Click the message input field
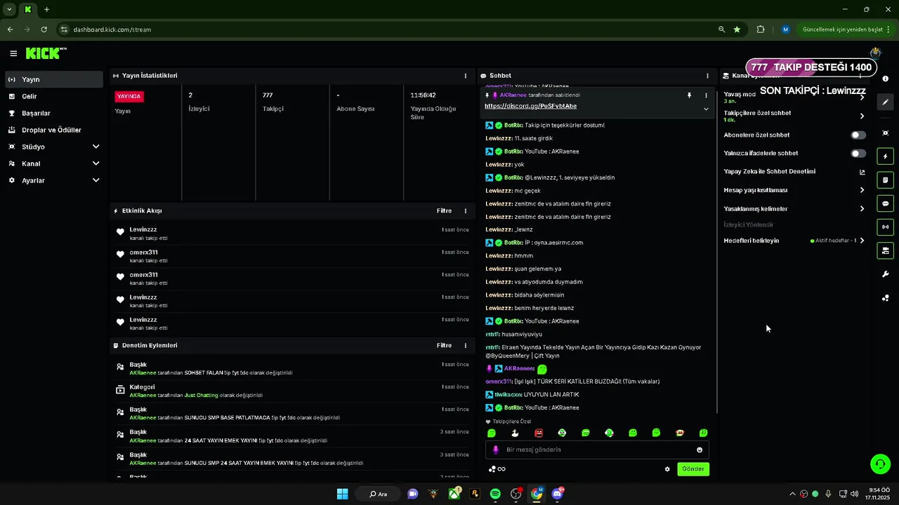 pos(597,450)
